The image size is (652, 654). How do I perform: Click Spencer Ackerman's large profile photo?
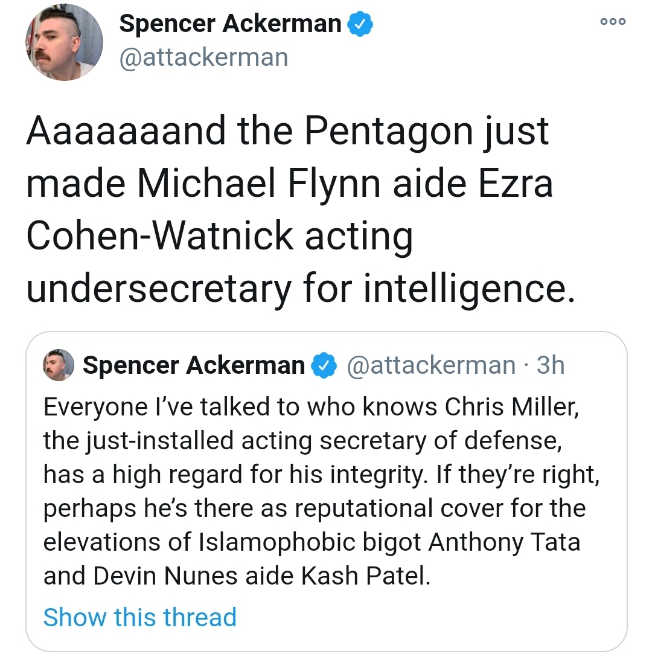[64, 42]
